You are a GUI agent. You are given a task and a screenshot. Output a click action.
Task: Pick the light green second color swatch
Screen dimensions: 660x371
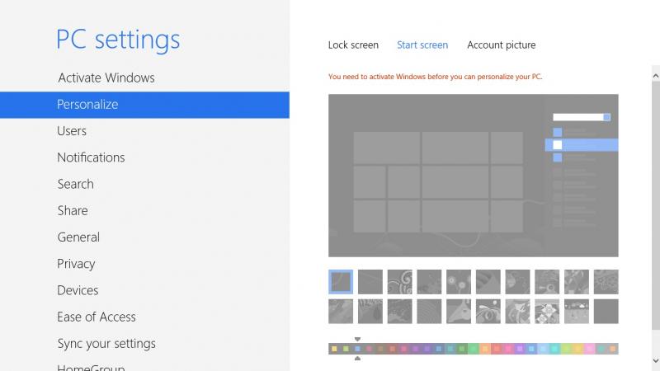pyautogui.click(x=346, y=349)
